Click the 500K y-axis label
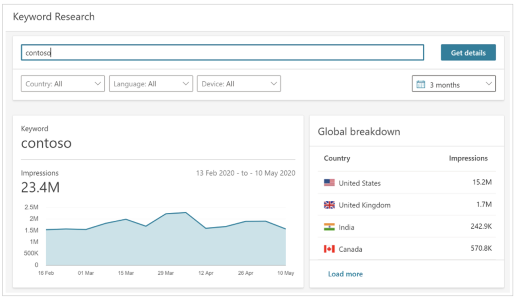 coord(31,253)
